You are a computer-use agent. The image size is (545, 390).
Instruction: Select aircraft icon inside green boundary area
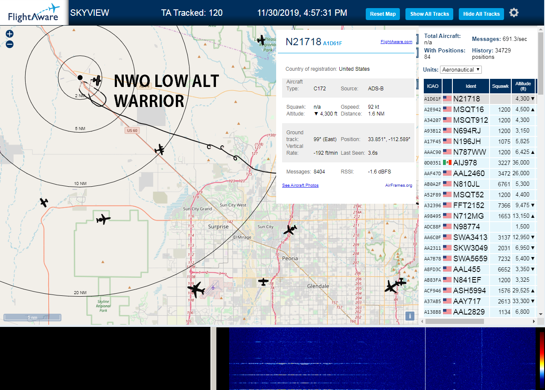pyautogui.click(x=103, y=219)
